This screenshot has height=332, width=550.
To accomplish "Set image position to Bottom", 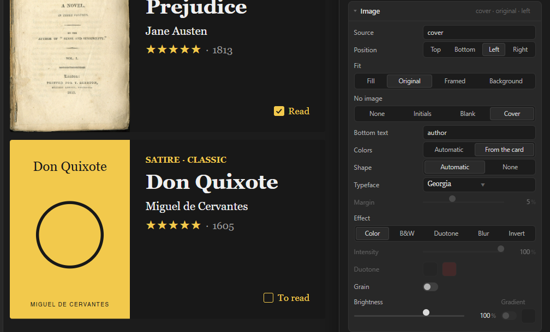I will click(x=464, y=50).
